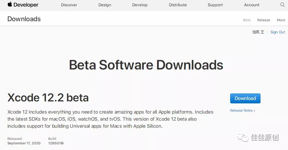Switch to the Release tab
Viewport: 288px width, 150px height.
(264, 20)
